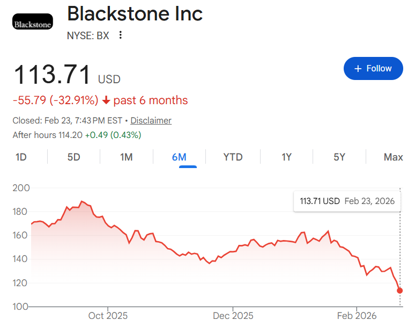Click the NYSE: BX ticker text

pos(87,36)
